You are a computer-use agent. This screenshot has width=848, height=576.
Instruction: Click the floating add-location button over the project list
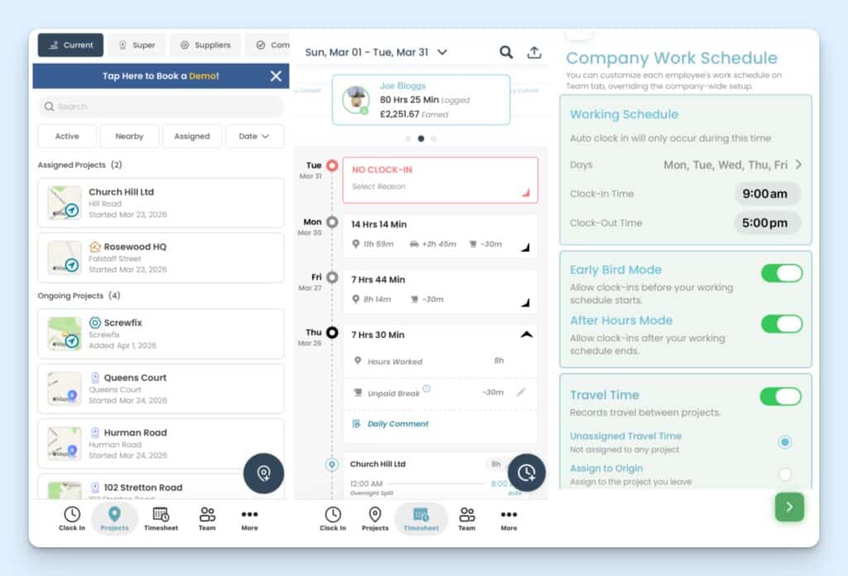[x=263, y=473]
